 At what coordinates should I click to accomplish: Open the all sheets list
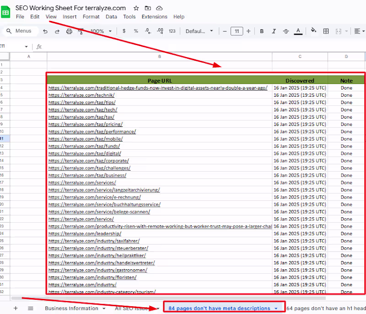pyautogui.click(x=31, y=308)
